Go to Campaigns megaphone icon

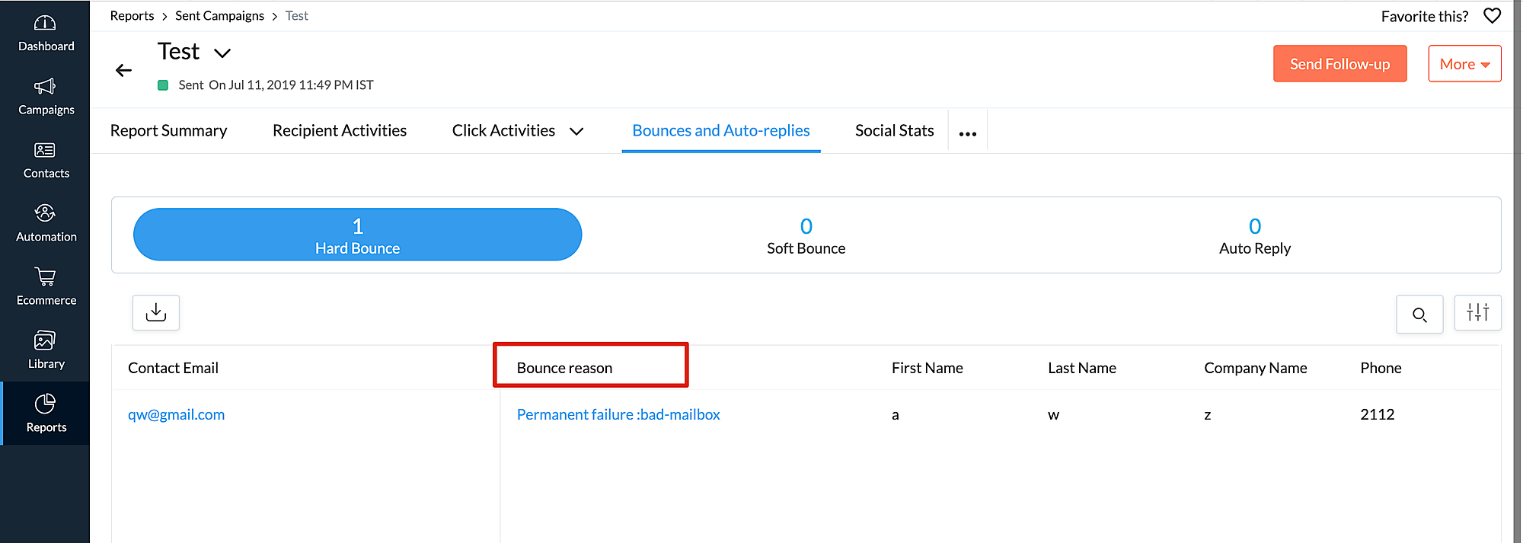[45, 87]
